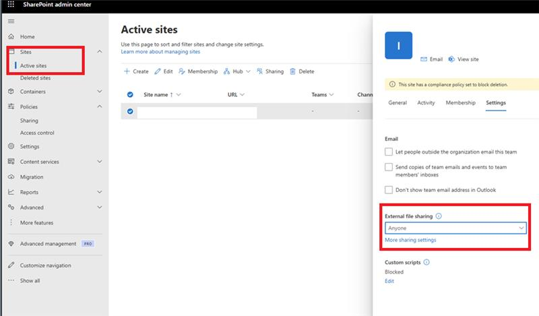
Task: Expand the Reports section chevron
Action: (x=100, y=192)
